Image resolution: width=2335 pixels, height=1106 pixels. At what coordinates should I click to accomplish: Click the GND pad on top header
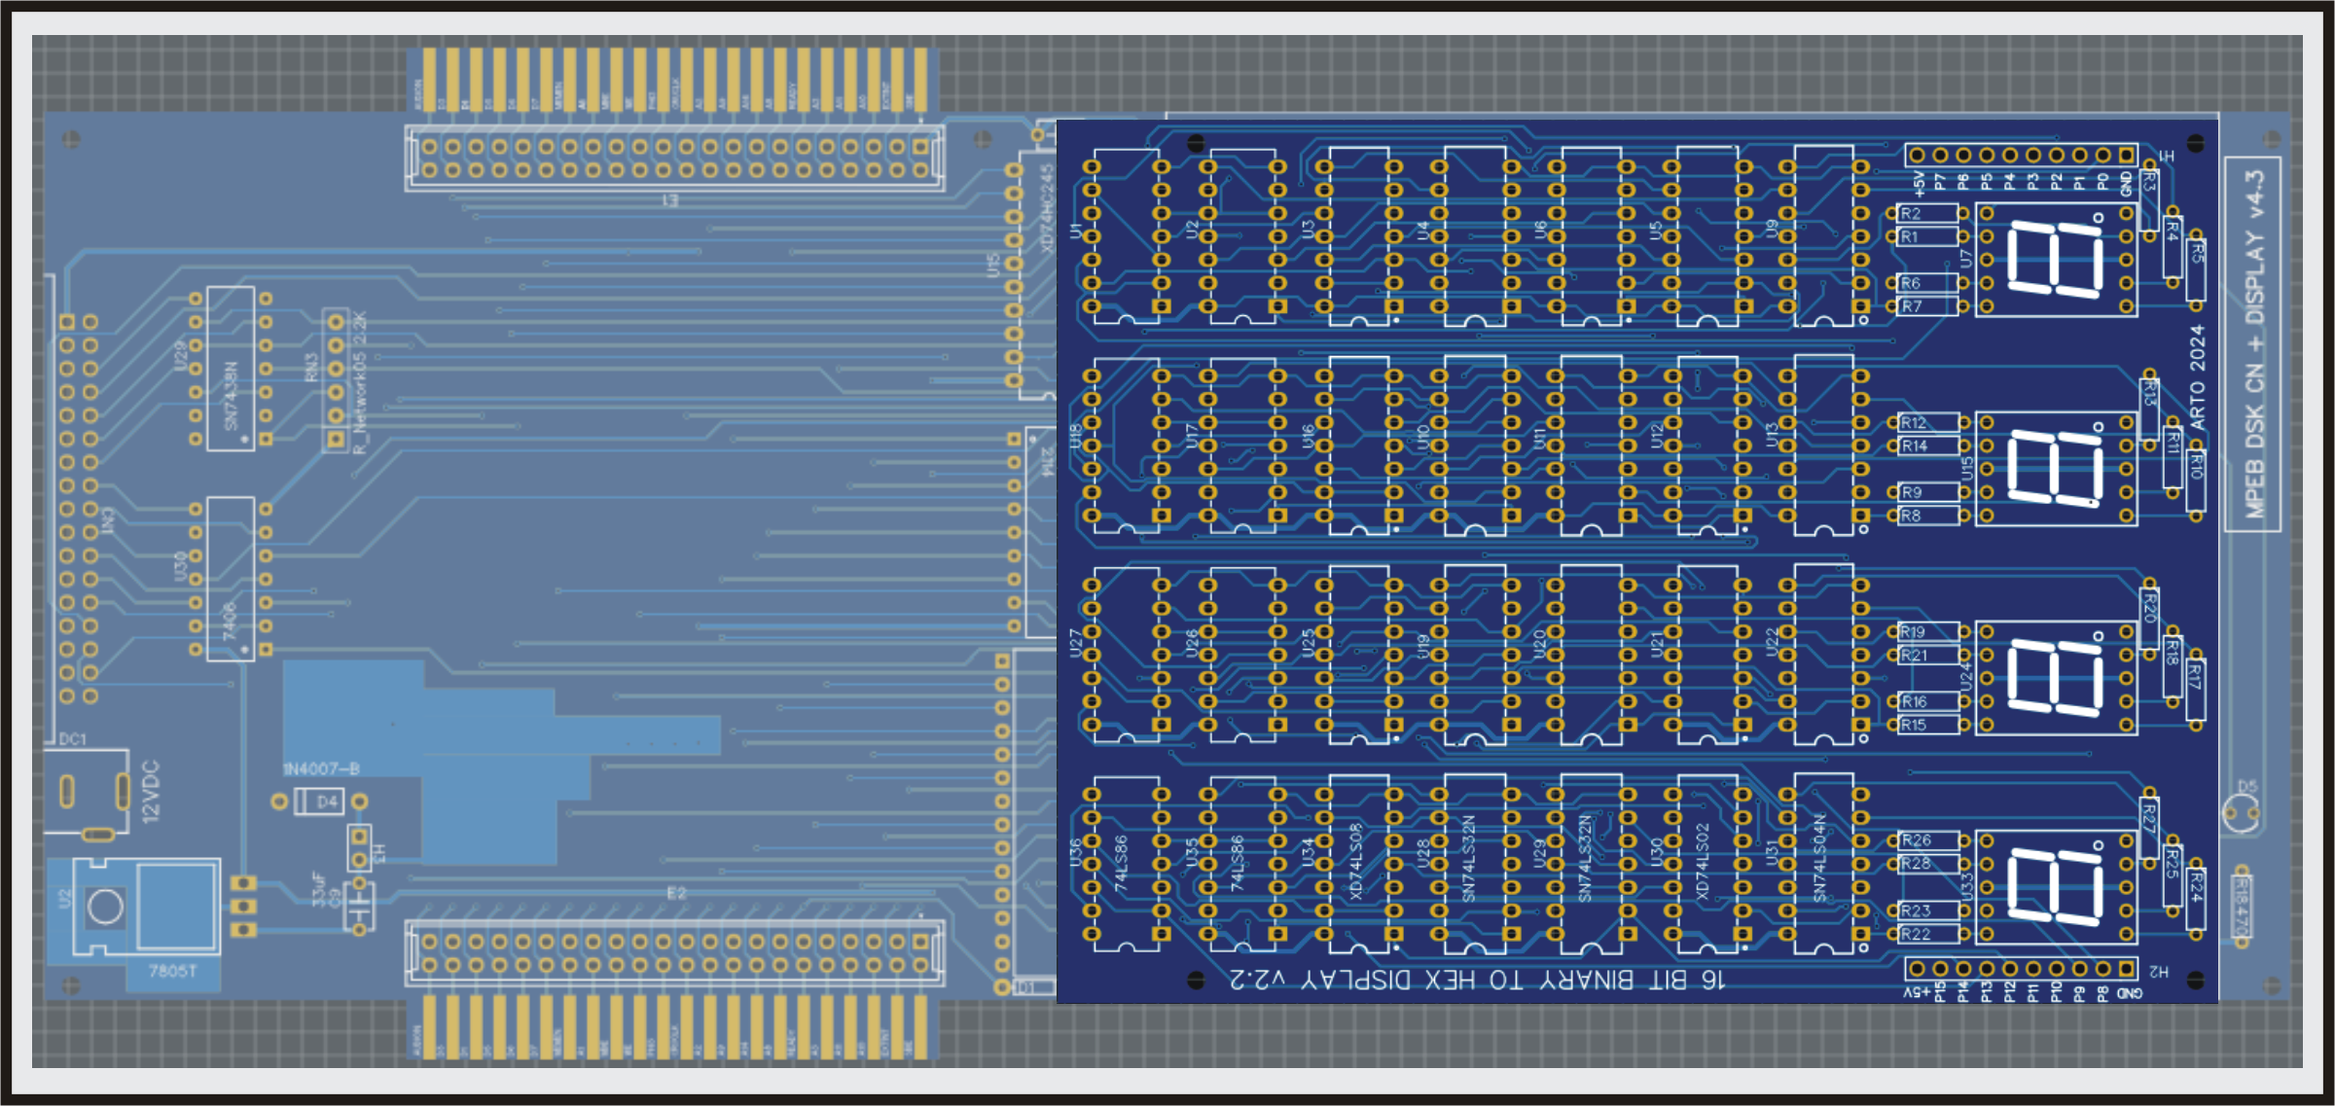2127,156
